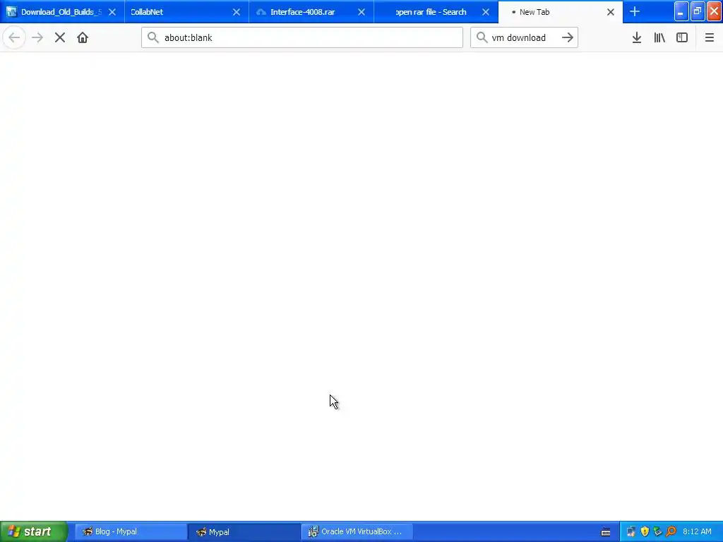The image size is (723, 542).
Task: Open the hamburger application menu
Action: tap(709, 38)
